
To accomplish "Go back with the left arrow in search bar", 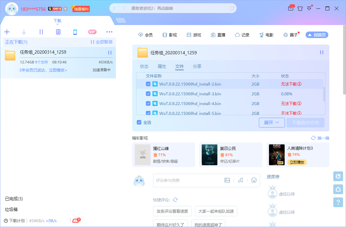I will (x=114, y=8).
